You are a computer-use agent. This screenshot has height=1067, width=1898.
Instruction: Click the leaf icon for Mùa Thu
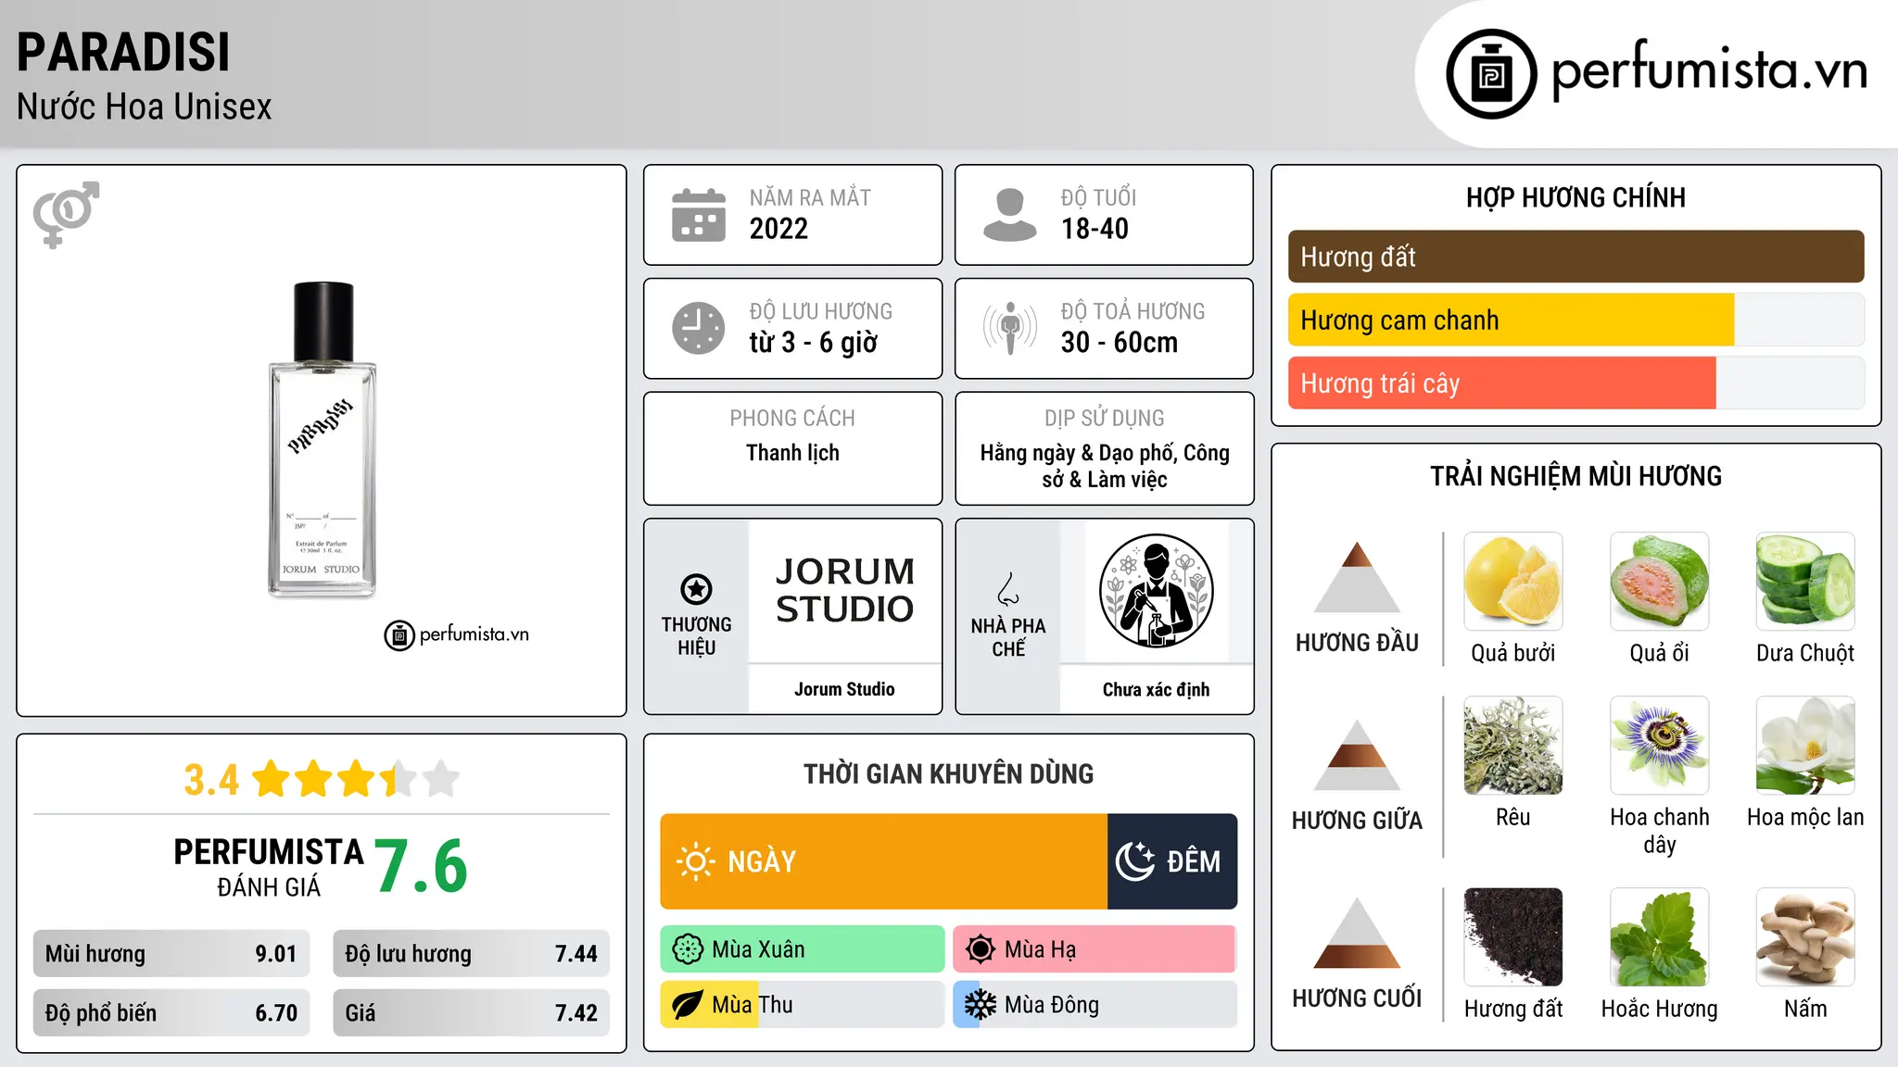(x=688, y=1005)
